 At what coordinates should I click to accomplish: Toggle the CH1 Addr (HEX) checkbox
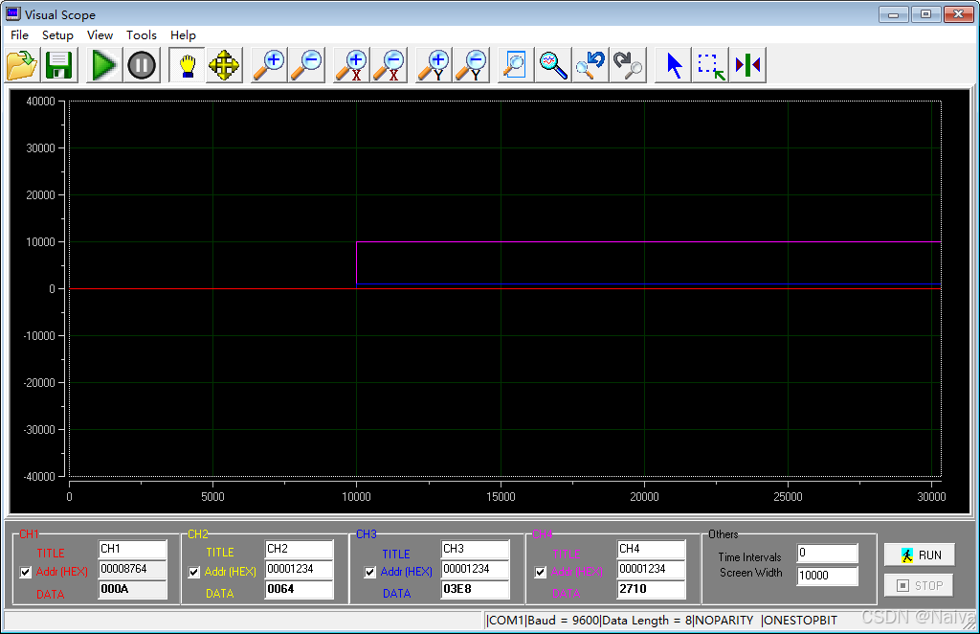pos(25,572)
